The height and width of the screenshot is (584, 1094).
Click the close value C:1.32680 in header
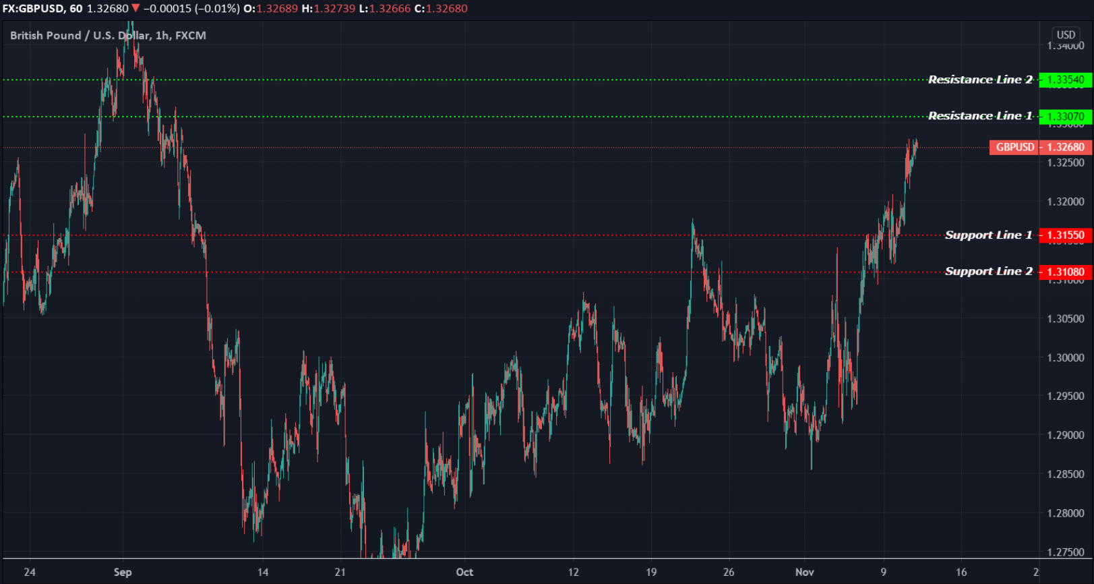[x=441, y=9]
